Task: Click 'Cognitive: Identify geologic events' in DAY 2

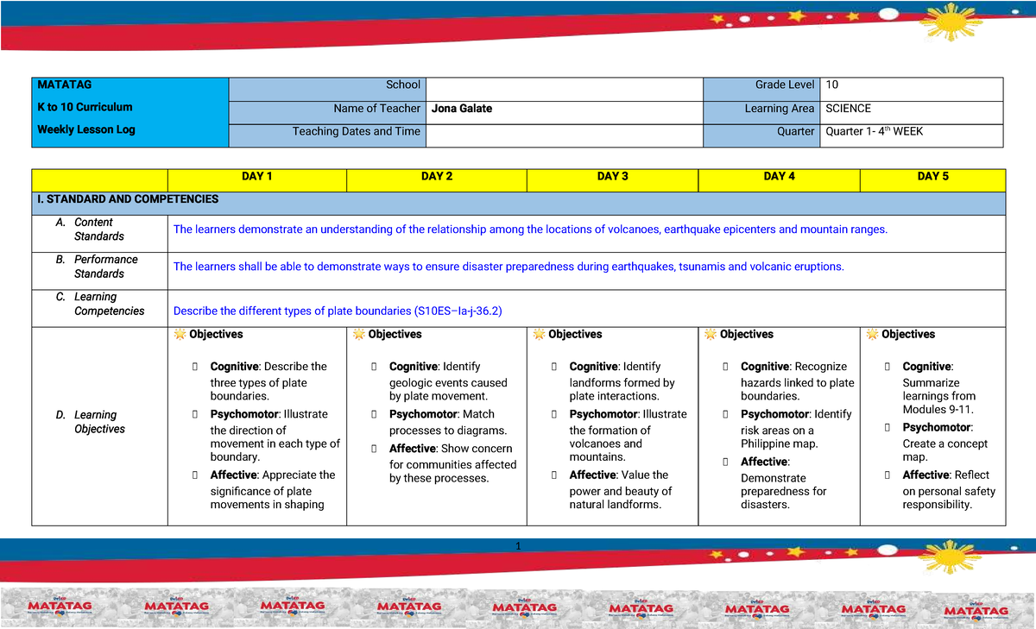Action: pyautogui.click(x=448, y=381)
